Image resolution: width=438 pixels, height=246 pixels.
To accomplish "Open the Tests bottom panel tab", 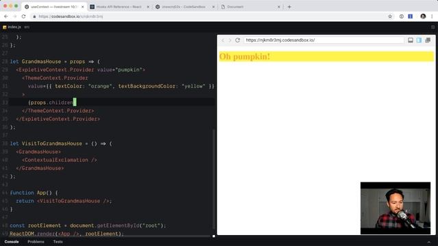I will [57, 242].
